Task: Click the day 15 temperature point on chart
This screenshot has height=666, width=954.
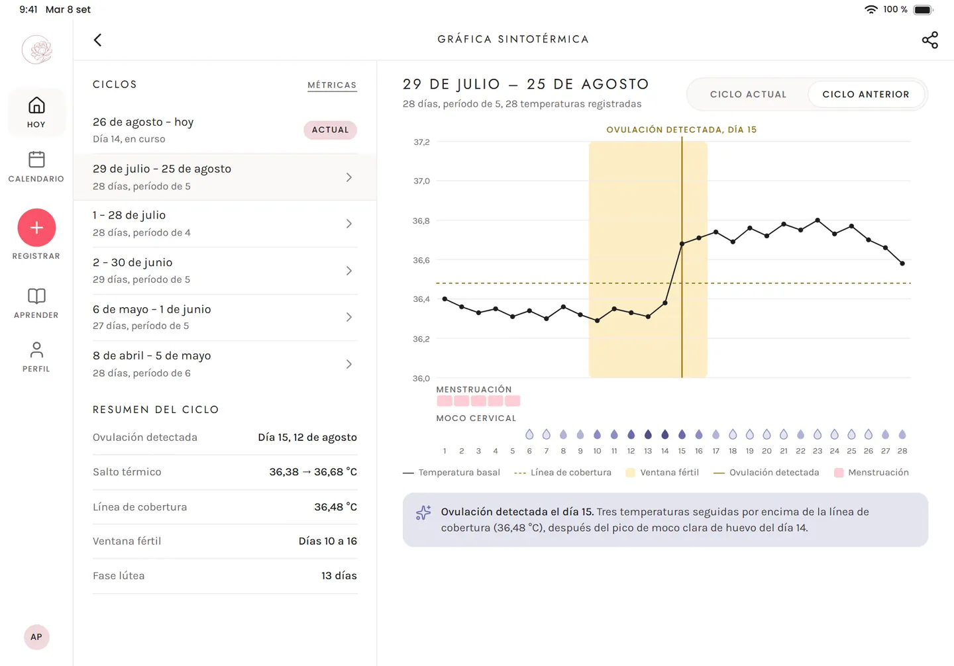Action: pyautogui.click(x=682, y=244)
